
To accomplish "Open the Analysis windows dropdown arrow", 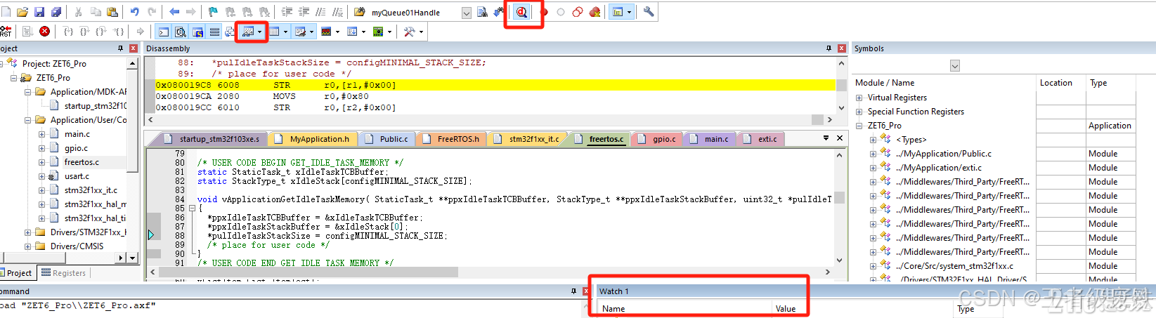I will coord(337,32).
